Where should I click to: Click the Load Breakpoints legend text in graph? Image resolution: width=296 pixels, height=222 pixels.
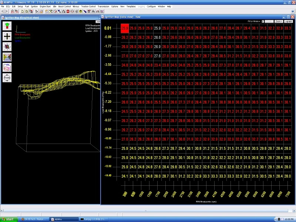23,38
